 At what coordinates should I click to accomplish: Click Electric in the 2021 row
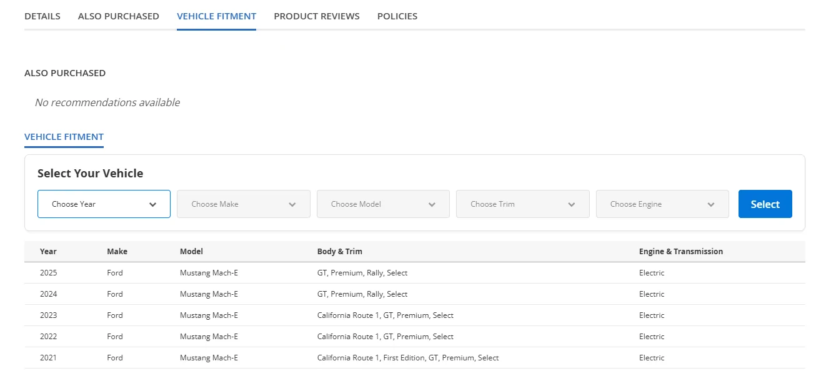[652, 358]
